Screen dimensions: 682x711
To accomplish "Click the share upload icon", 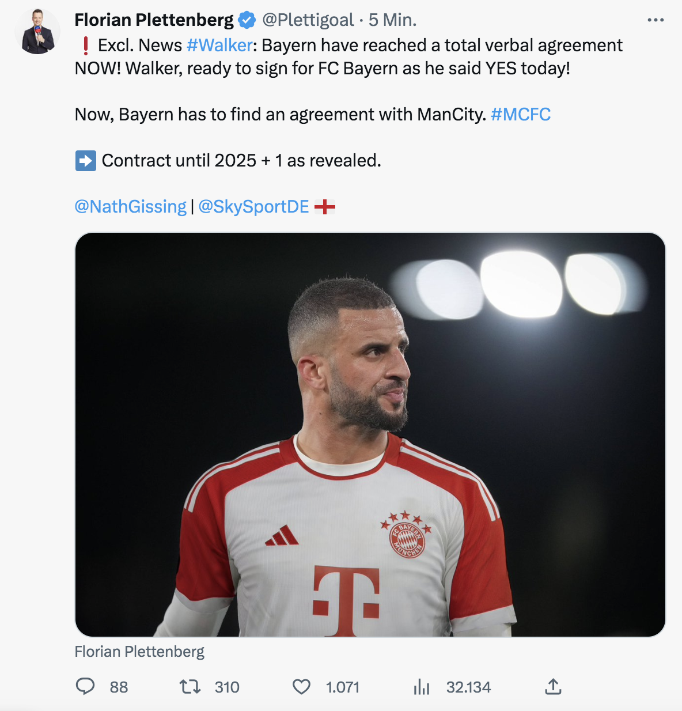I will point(553,686).
